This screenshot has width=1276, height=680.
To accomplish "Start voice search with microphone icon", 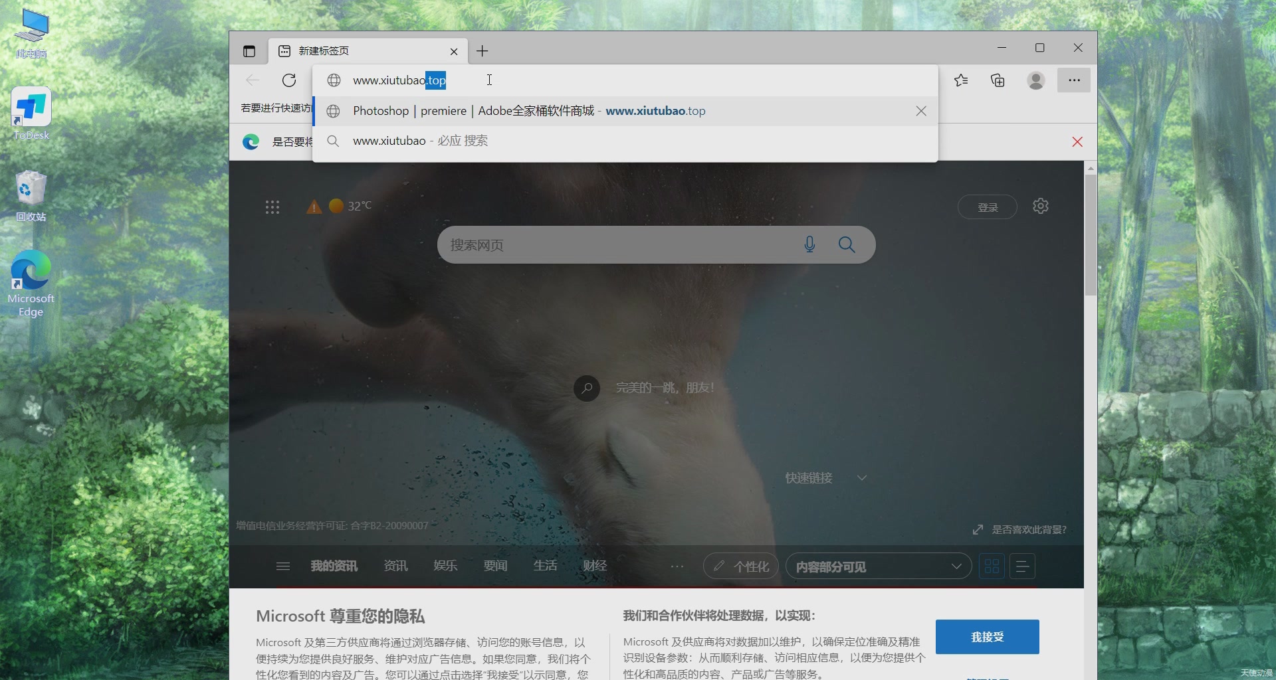I will [x=809, y=244].
